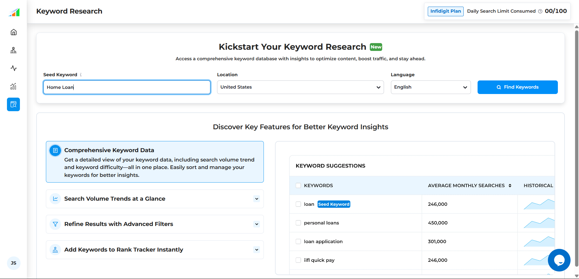The image size is (579, 279).
Task: Open the Home icon in sidebar
Action: point(14,32)
